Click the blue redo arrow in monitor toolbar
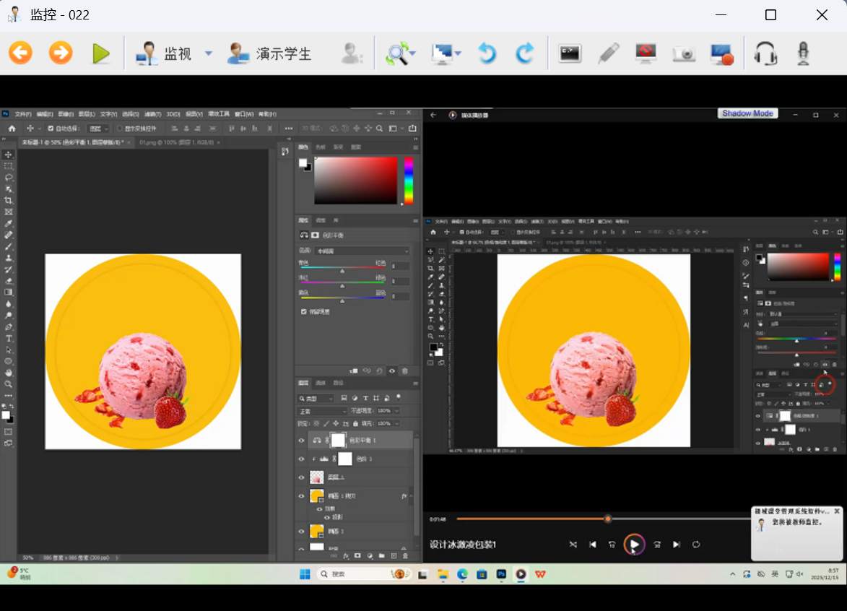Viewport: 847px width, 611px height. pyautogui.click(x=525, y=53)
